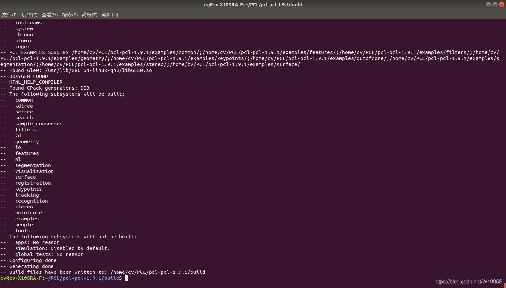506x288 pixels.
Task: Click the 'apps: No reason' line
Action: click(30, 242)
